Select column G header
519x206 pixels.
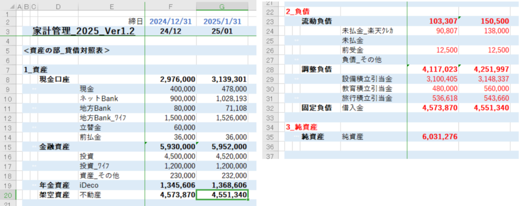pos(222,6)
